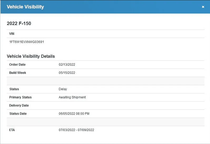Click the ETA range 07/03/2022 - 07/09/2022

pos(76,130)
